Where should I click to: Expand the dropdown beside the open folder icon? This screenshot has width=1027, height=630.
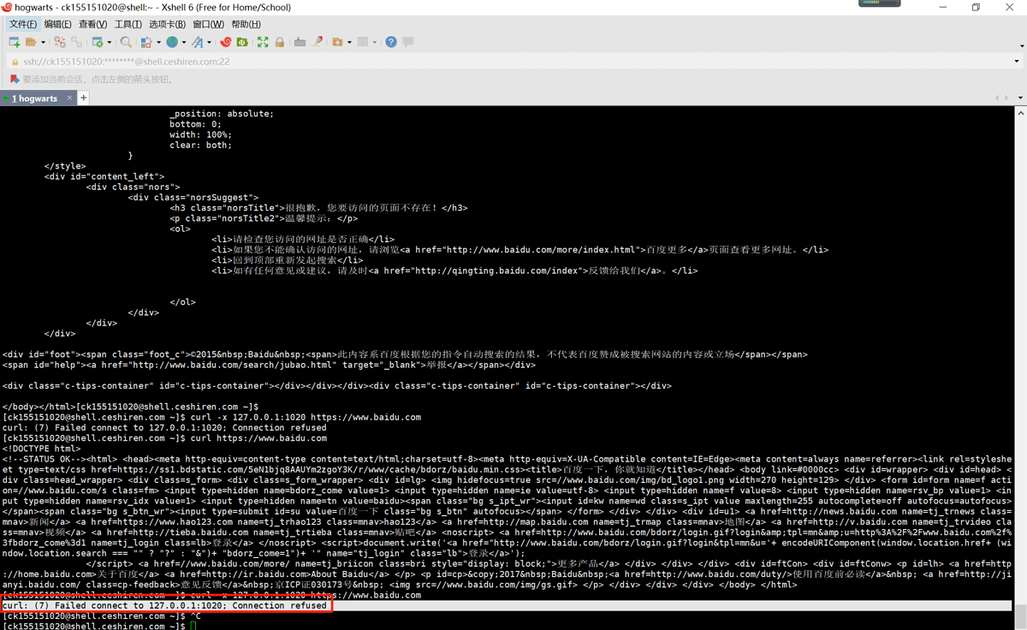point(42,41)
